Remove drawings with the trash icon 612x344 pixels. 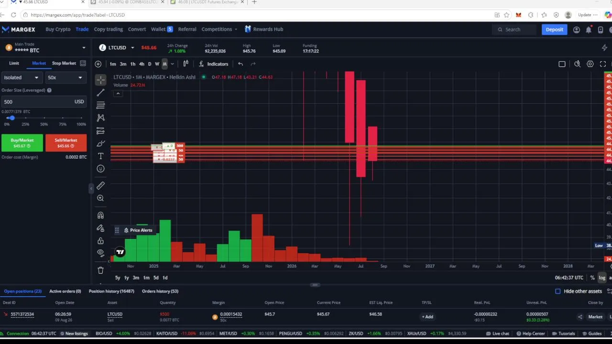coord(100,270)
